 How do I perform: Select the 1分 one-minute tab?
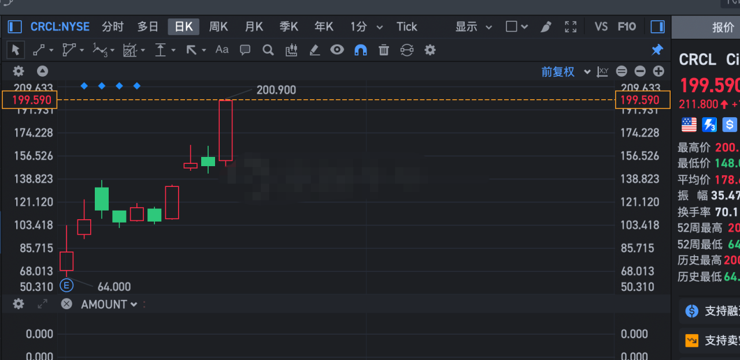coord(358,27)
